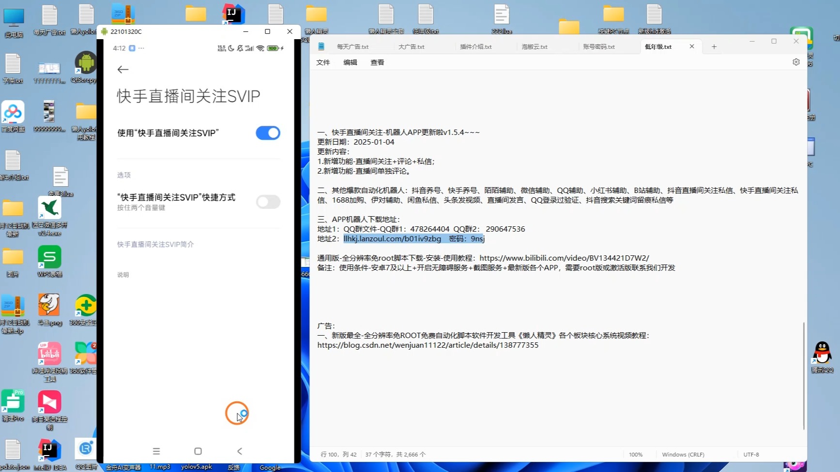Select IntelliJ IDEA shortcut at desktop bottom

pyautogui.click(x=49, y=455)
